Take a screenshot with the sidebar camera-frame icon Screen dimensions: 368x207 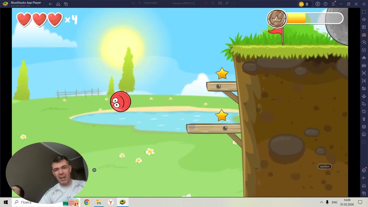(364, 73)
